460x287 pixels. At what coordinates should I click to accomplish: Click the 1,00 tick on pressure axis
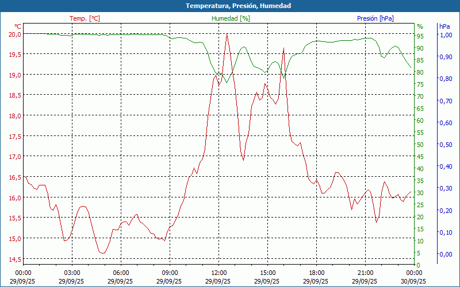coord(446,35)
